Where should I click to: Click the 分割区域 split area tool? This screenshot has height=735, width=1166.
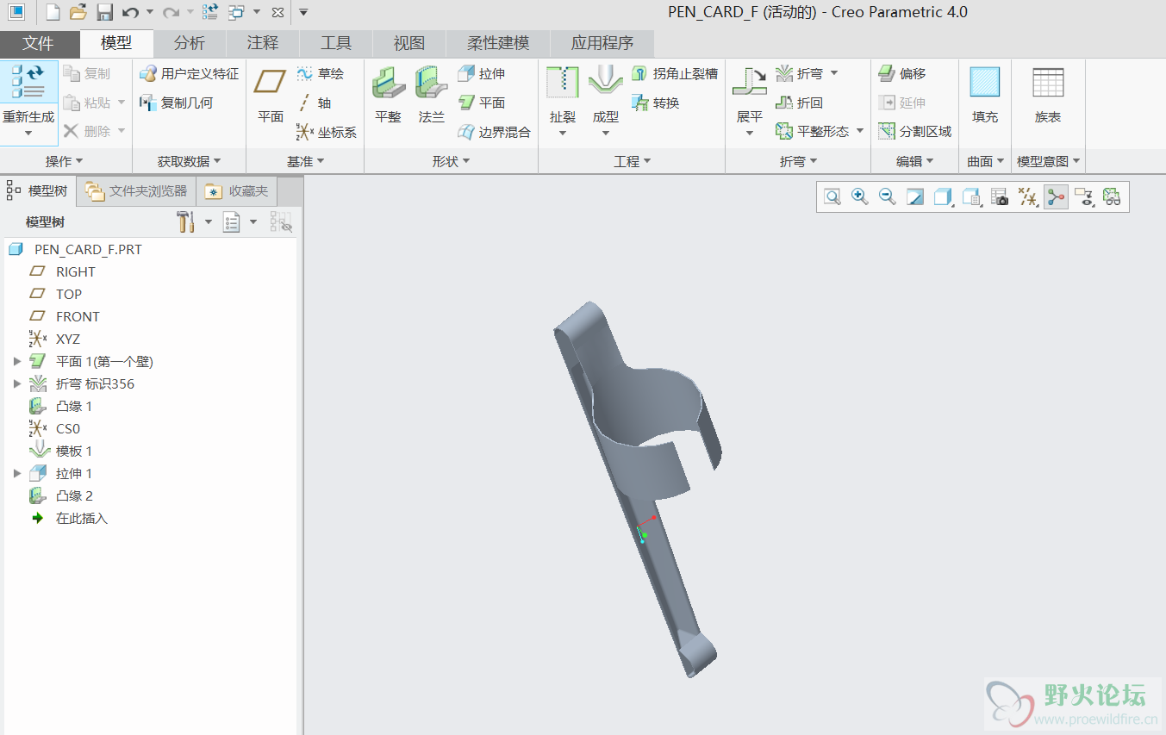(x=915, y=131)
